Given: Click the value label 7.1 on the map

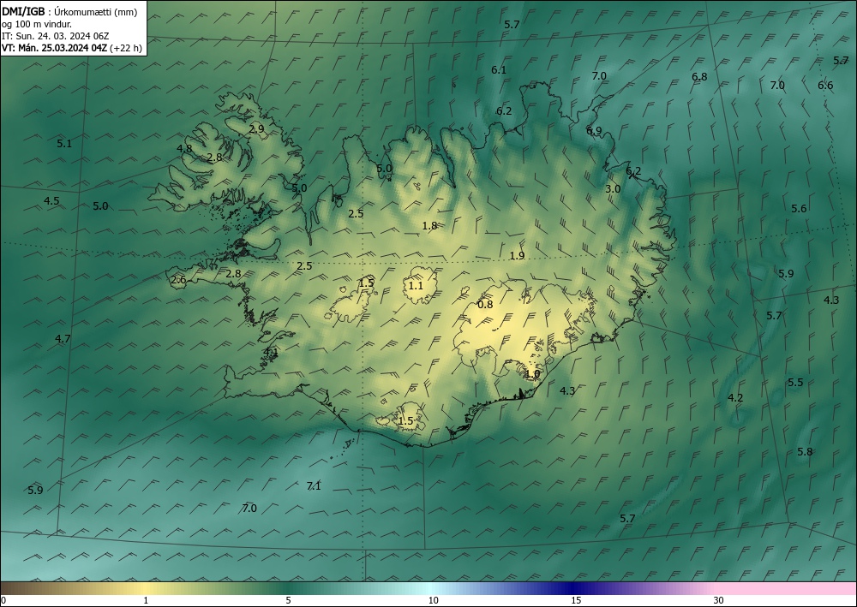Looking at the screenshot, I should 314,485.
